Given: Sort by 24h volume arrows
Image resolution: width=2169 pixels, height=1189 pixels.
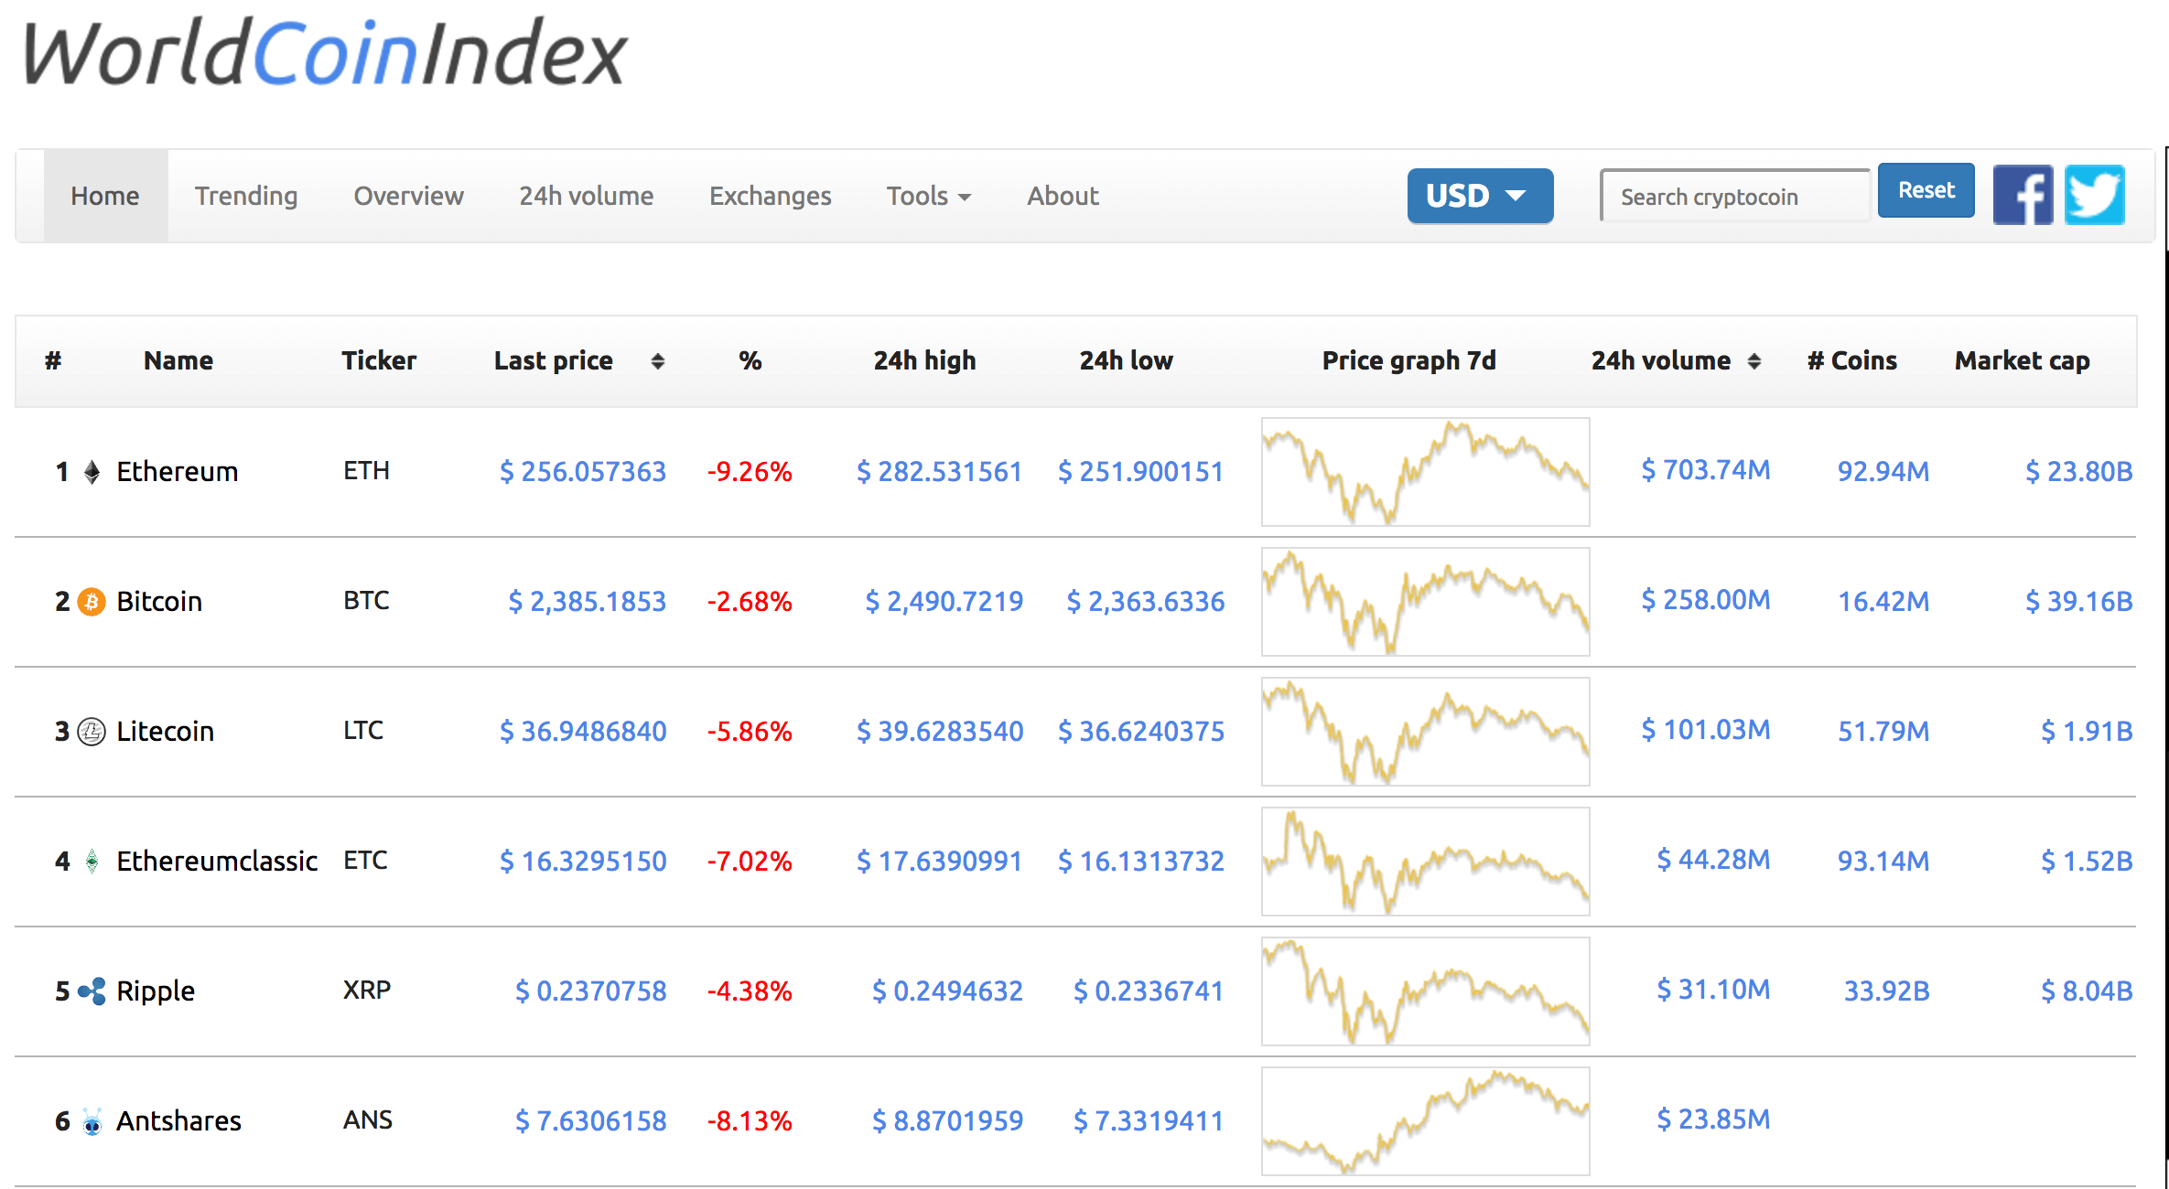Looking at the screenshot, I should [x=1754, y=361].
